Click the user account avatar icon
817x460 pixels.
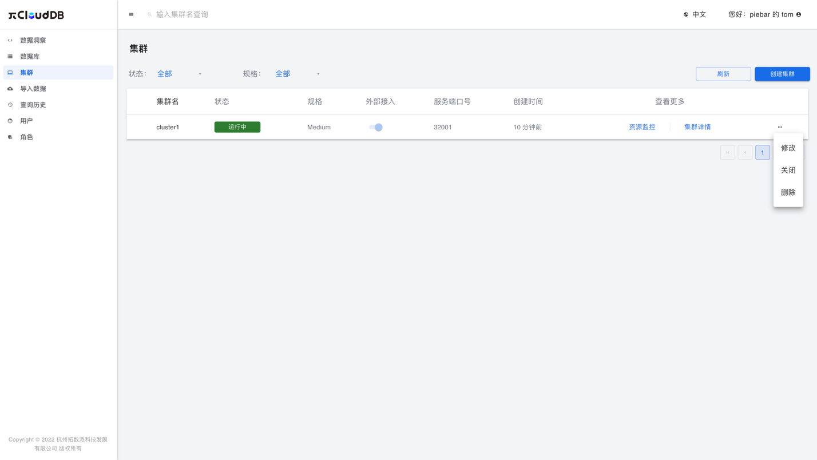click(x=799, y=14)
